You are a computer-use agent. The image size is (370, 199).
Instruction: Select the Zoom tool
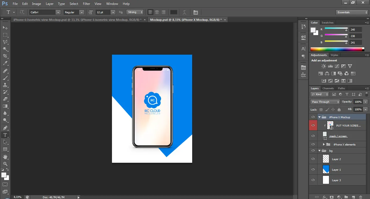pyautogui.click(x=5, y=164)
